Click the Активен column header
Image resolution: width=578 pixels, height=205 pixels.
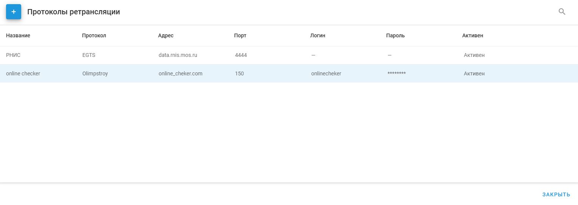472,35
